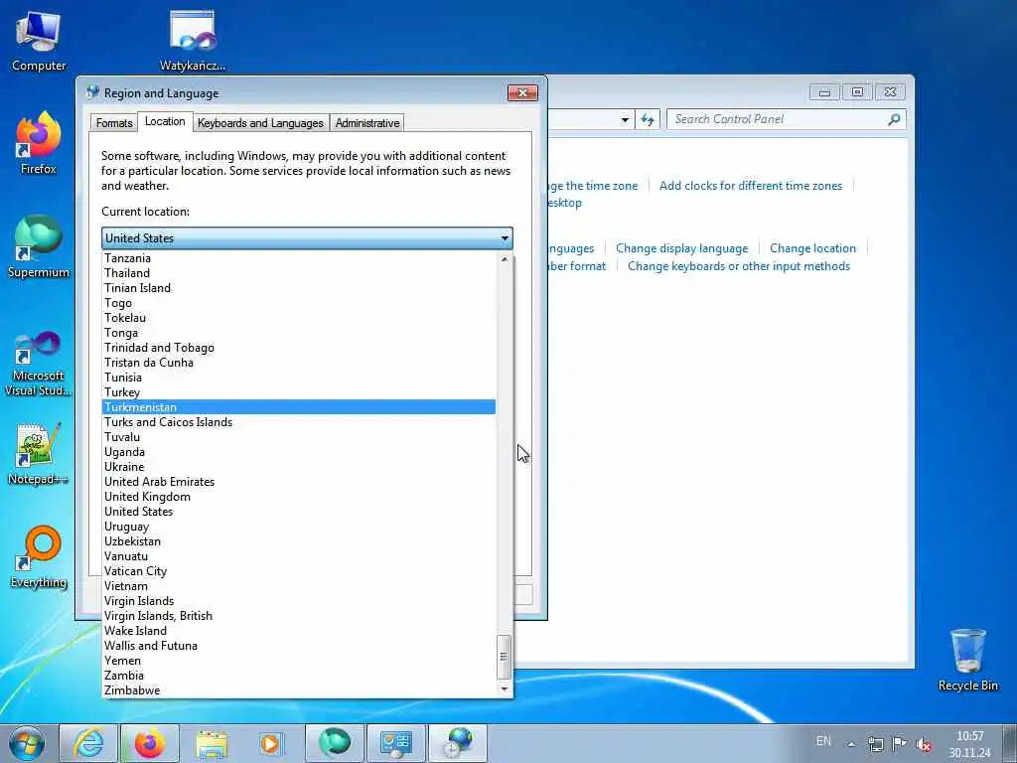Open the Computer desktop icon

(x=39, y=42)
